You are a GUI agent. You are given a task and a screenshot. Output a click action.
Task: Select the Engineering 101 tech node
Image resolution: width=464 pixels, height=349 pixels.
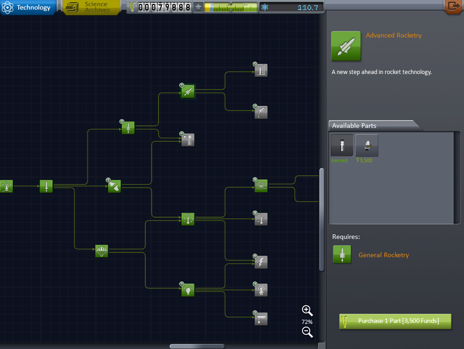114,186
